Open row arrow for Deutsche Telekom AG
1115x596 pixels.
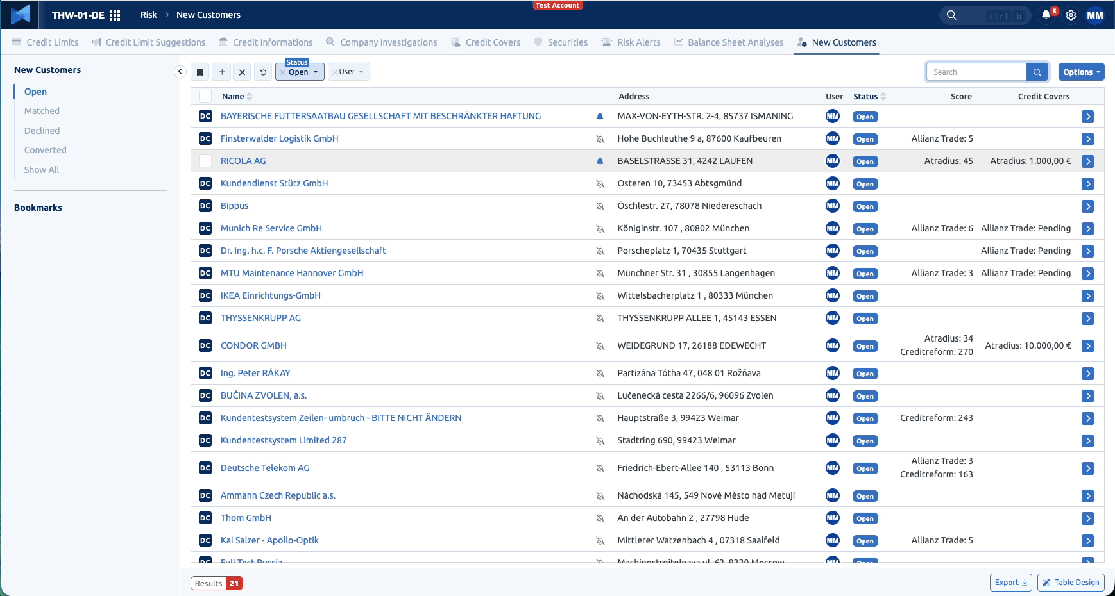pyautogui.click(x=1087, y=468)
